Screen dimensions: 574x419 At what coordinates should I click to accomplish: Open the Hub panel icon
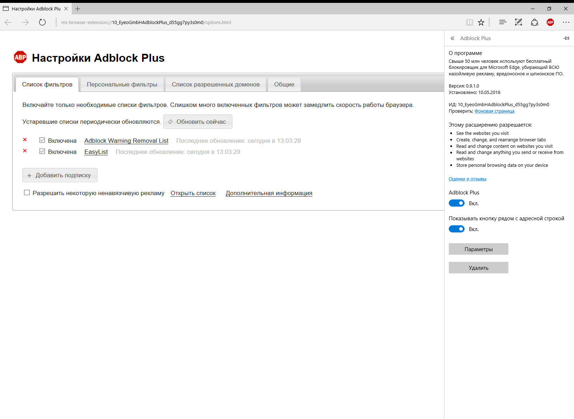[x=503, y=22]
